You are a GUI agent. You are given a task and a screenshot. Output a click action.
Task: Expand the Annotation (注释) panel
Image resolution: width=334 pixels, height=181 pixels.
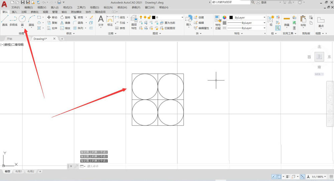pos(112,33)
